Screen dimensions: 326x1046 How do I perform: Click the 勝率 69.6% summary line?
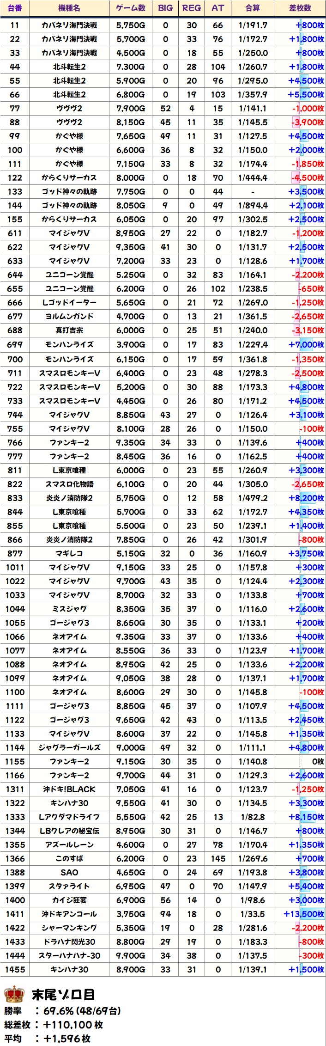click(x=62, y=1011)
